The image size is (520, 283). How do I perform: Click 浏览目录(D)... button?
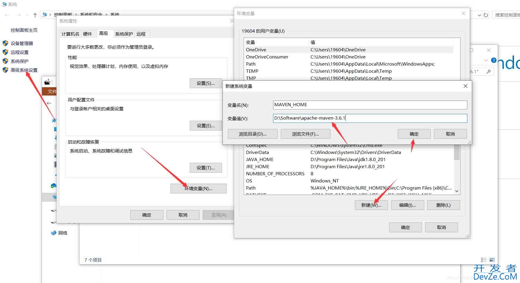click(x=253, y=134)
